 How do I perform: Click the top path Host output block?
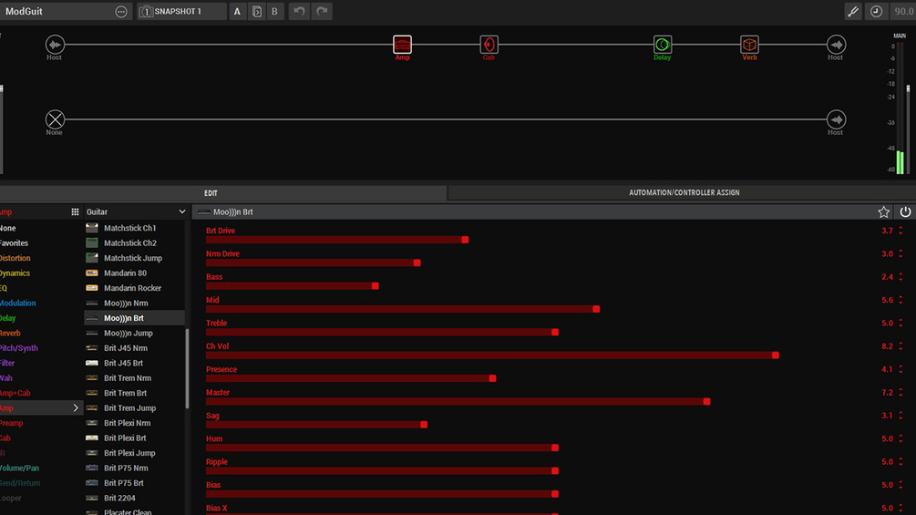tap(836, 45)
